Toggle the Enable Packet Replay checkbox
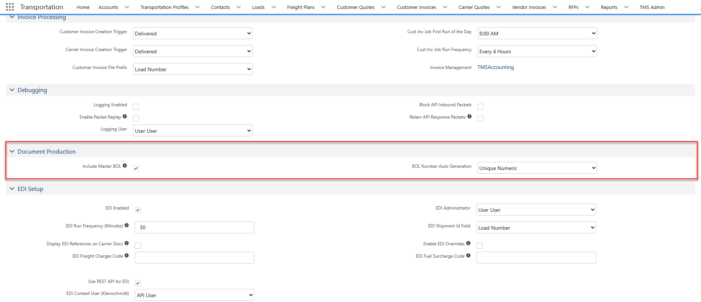The height and width of the screenshot is (302, 701). 136,119
